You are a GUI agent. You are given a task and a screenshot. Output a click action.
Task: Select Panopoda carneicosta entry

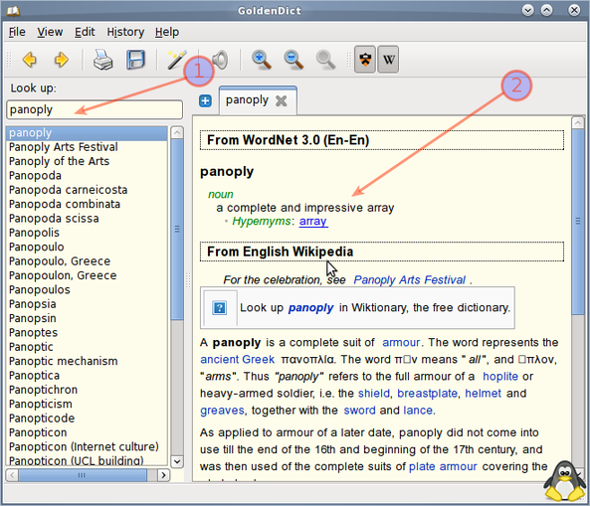(x=87, y=190)
